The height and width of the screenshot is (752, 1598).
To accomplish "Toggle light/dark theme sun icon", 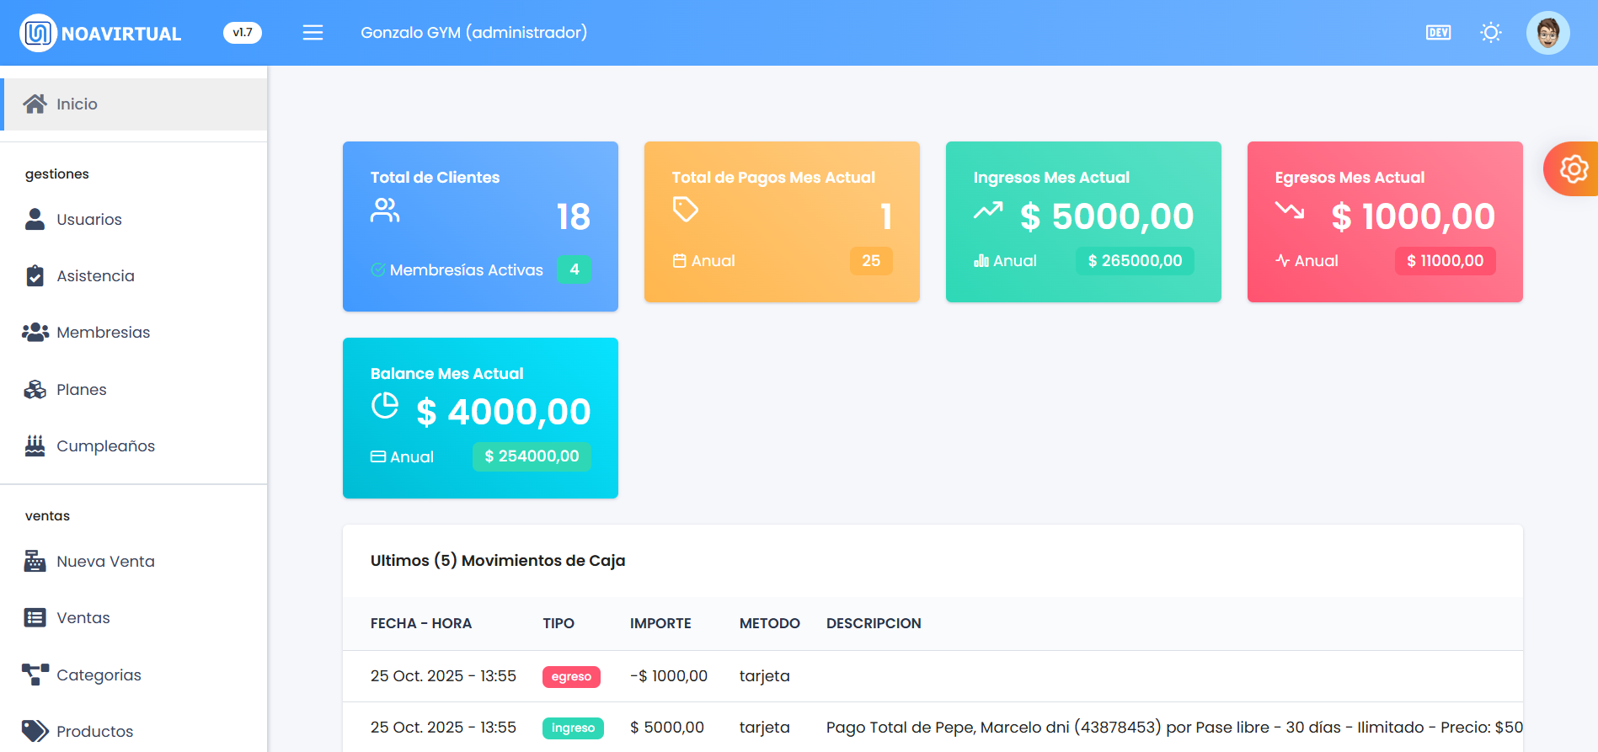I will coord(1490,33).
